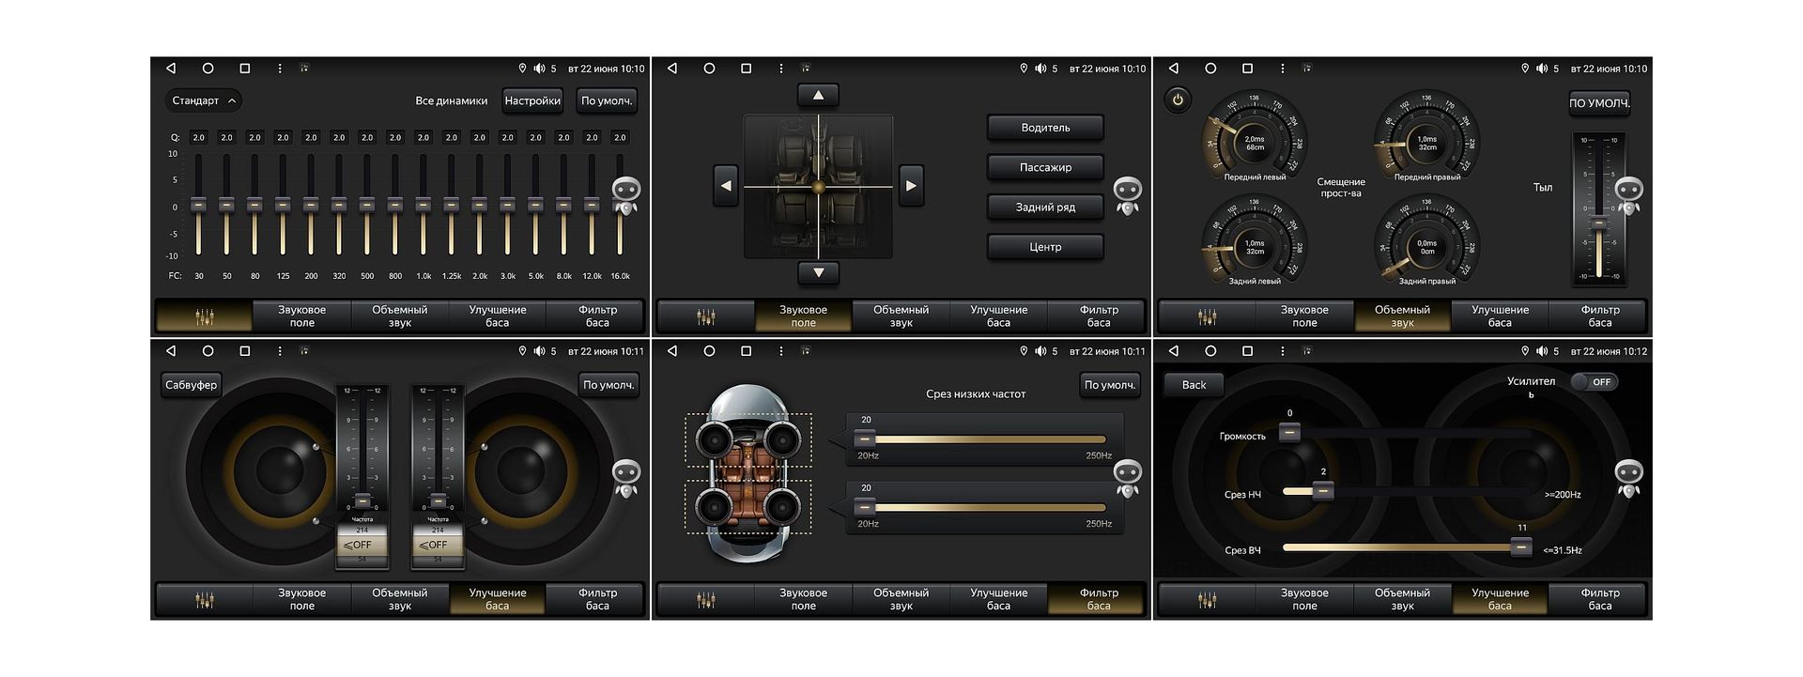This screenshot has width=1803, height=677.
Task: Click the Сабвуфер button
Action: [191, 385]
